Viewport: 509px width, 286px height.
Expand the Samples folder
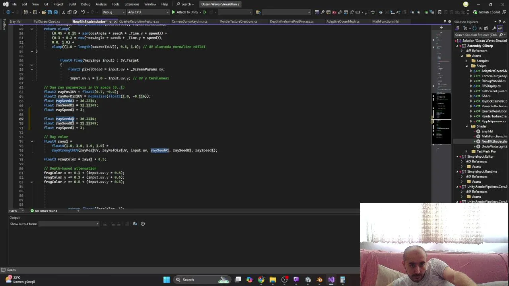(466, 61)
